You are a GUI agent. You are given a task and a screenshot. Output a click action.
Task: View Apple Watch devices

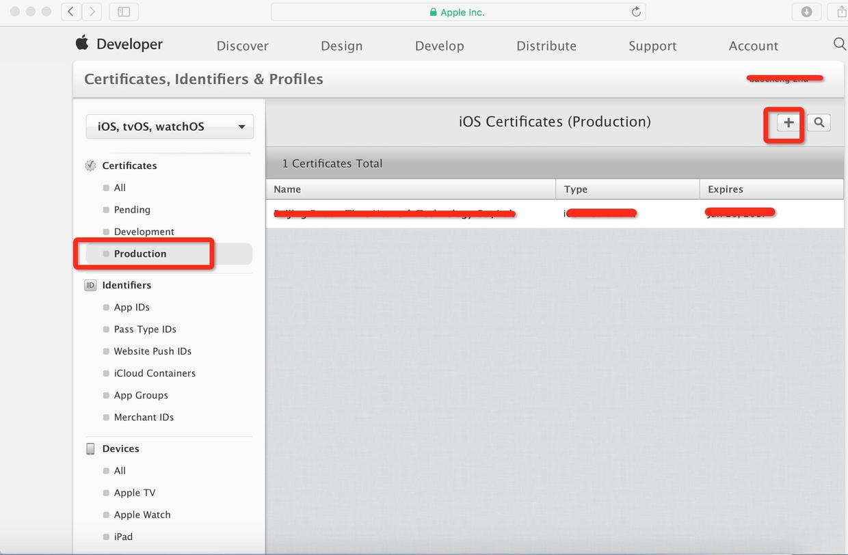pos(142,514)
